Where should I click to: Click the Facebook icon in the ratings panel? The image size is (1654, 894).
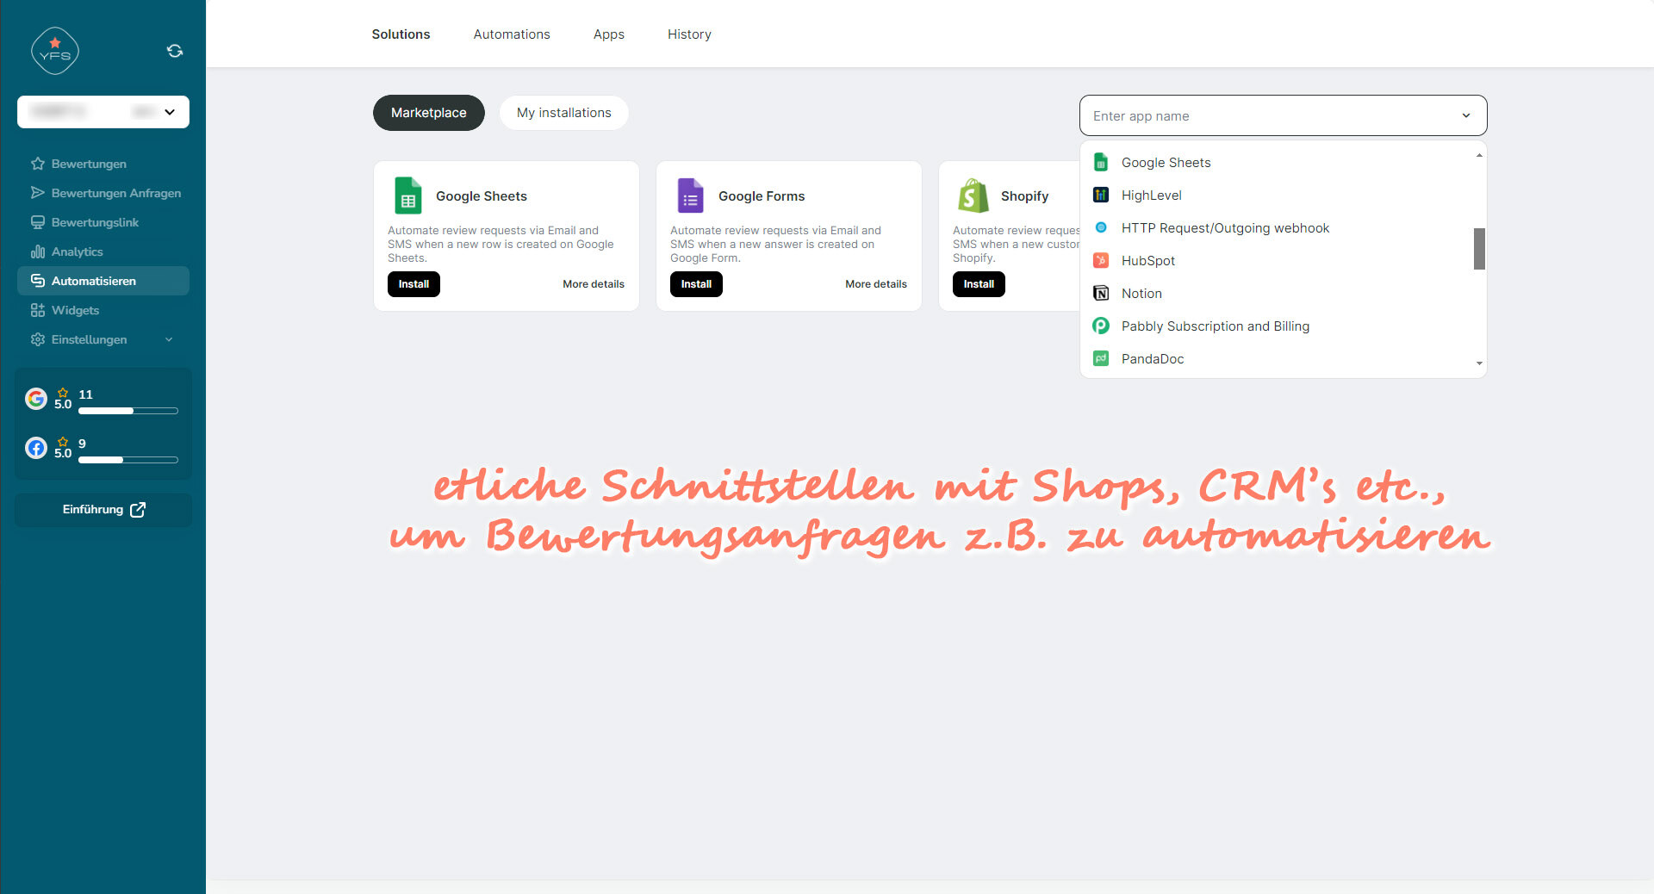(x=35, y=448)
